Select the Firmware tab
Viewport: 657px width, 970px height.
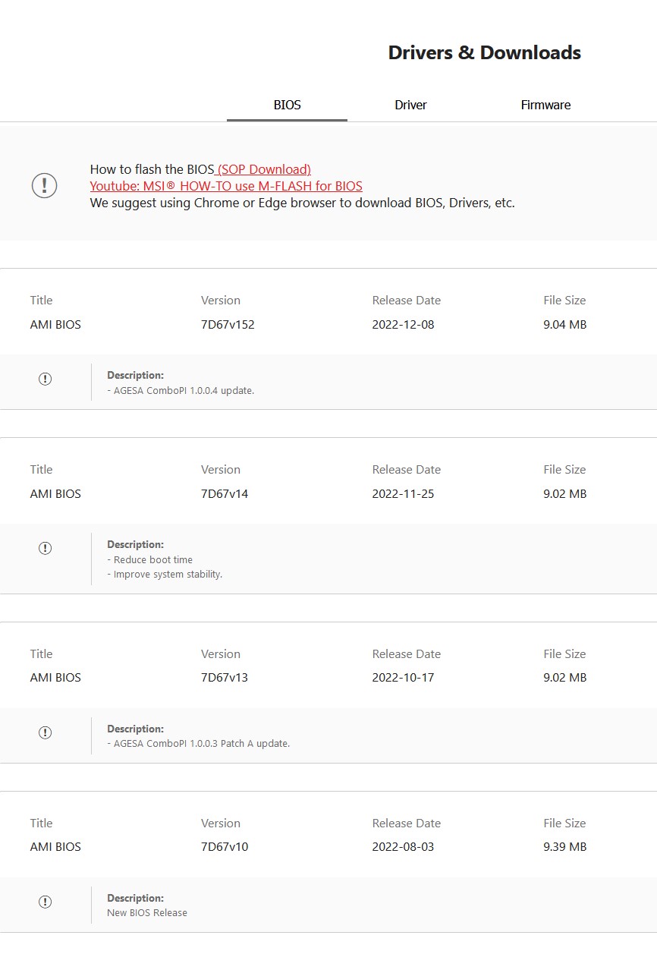point(545,106)
